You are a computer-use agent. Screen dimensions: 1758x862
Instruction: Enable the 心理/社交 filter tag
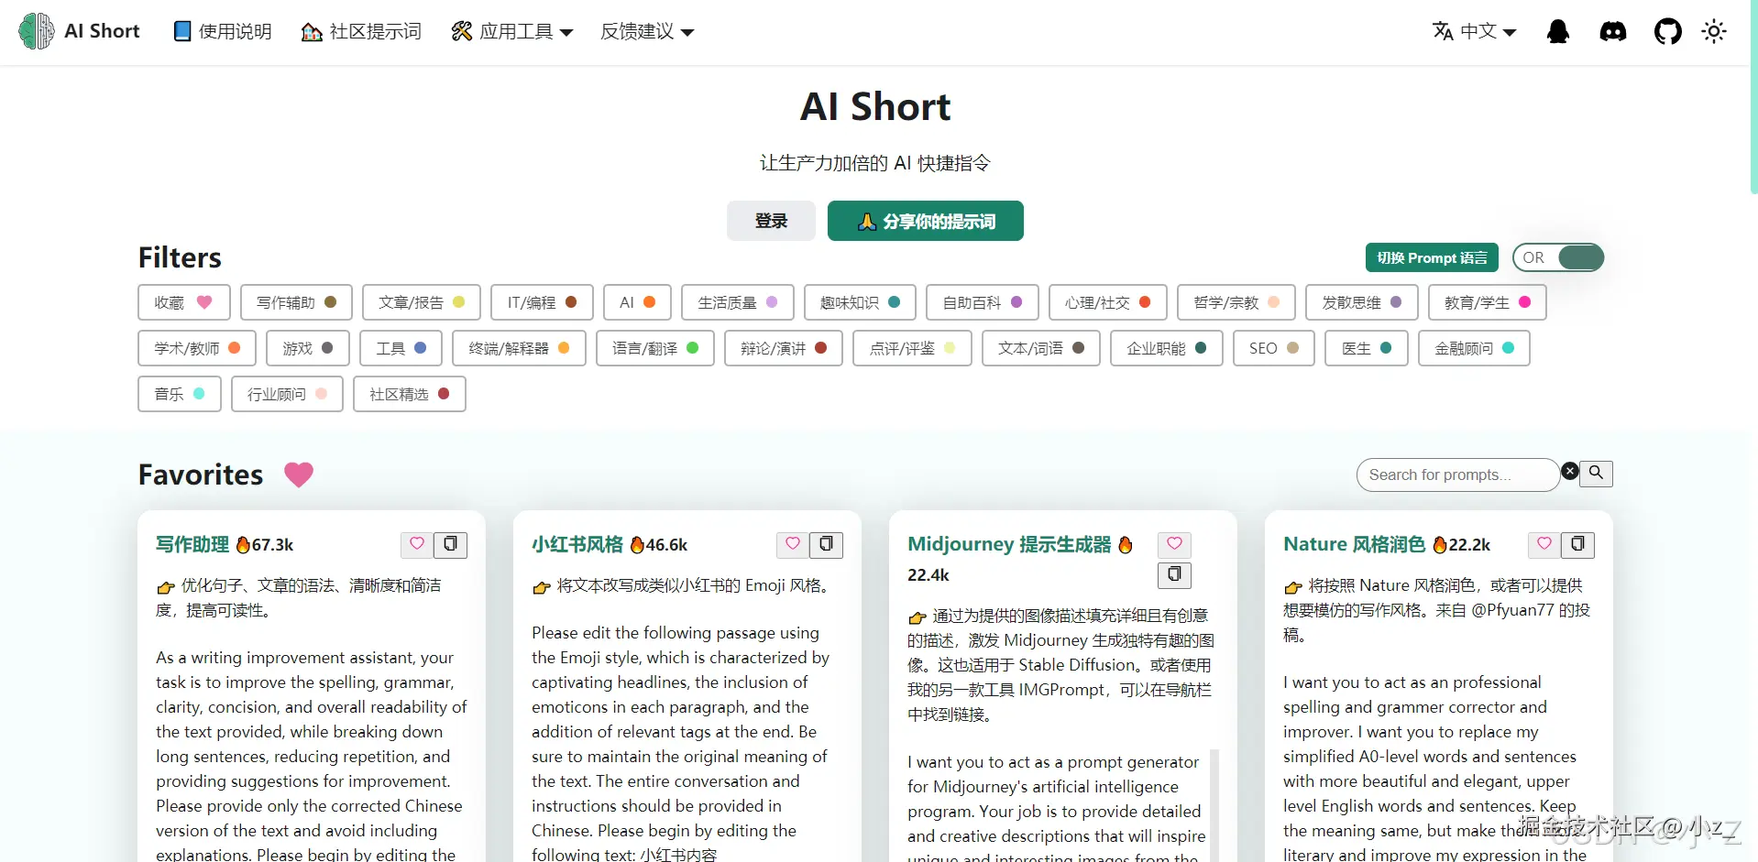(1108, 302)
